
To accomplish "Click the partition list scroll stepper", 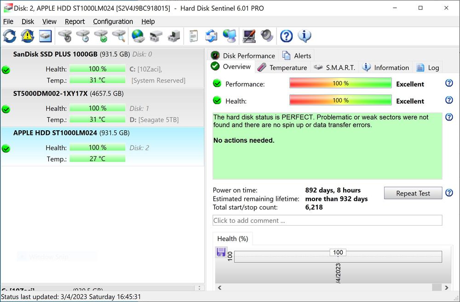I will (x=200, y=288).
